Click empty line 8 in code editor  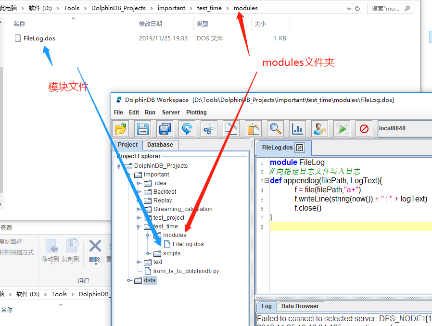coord(350,226)
